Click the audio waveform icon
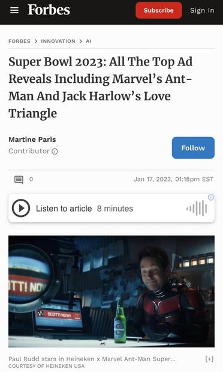Viewport: 223px width, 372px height. (197, 209)
